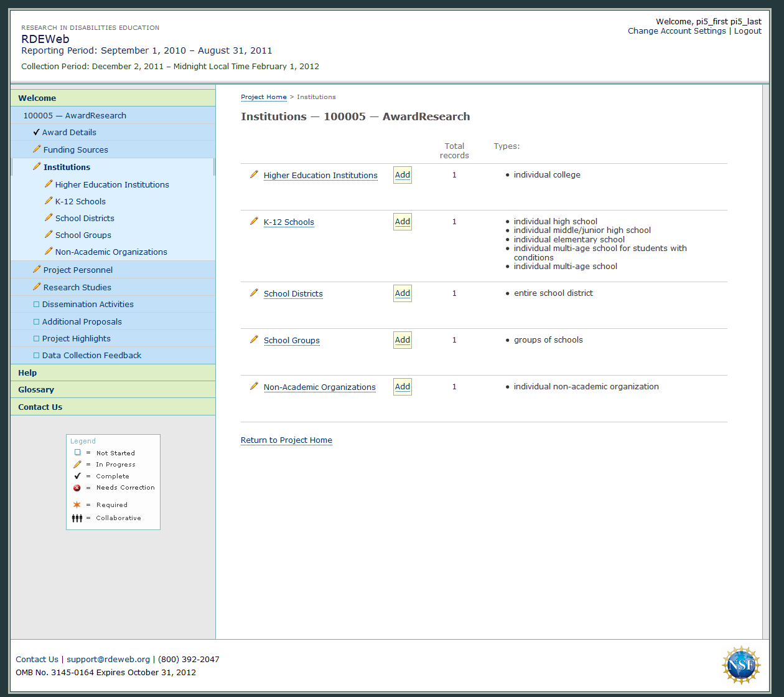Open Project Home breadcrumb link
The image size is (784, 697).
tap(264, 97)
